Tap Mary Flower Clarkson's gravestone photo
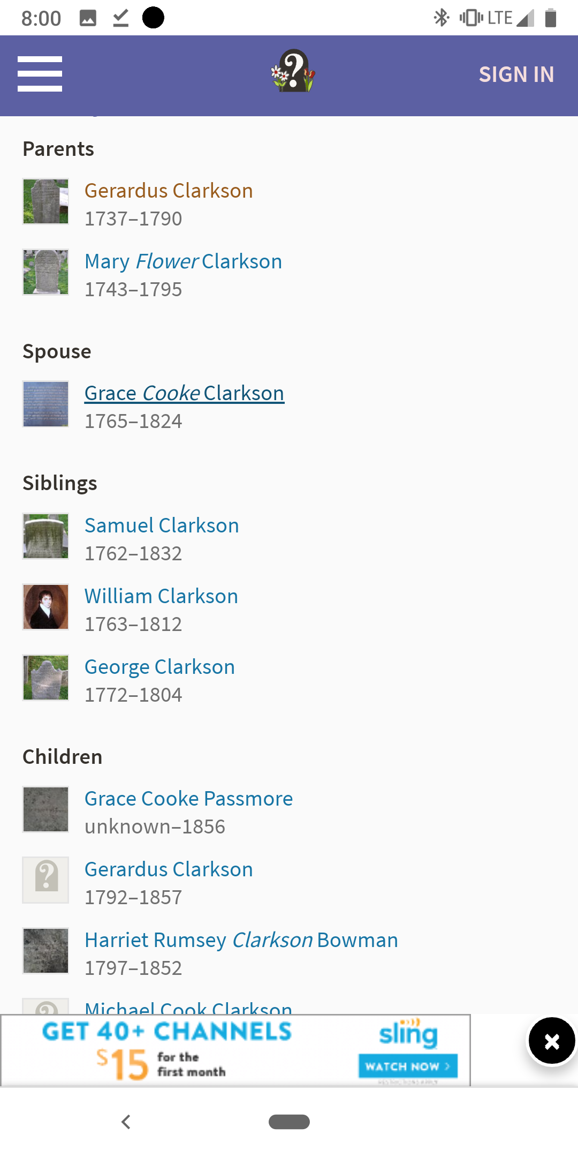The height and width of the screenshot is (1157, 578). click(45, 272)
